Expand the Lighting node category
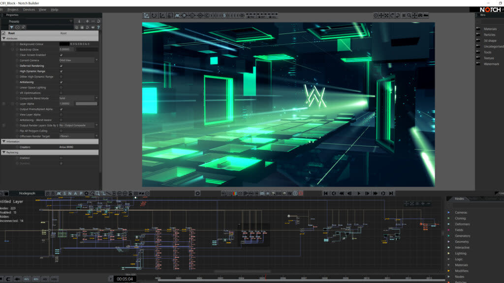This screenshot has width=504, height=283. click(x=449, y=253)
